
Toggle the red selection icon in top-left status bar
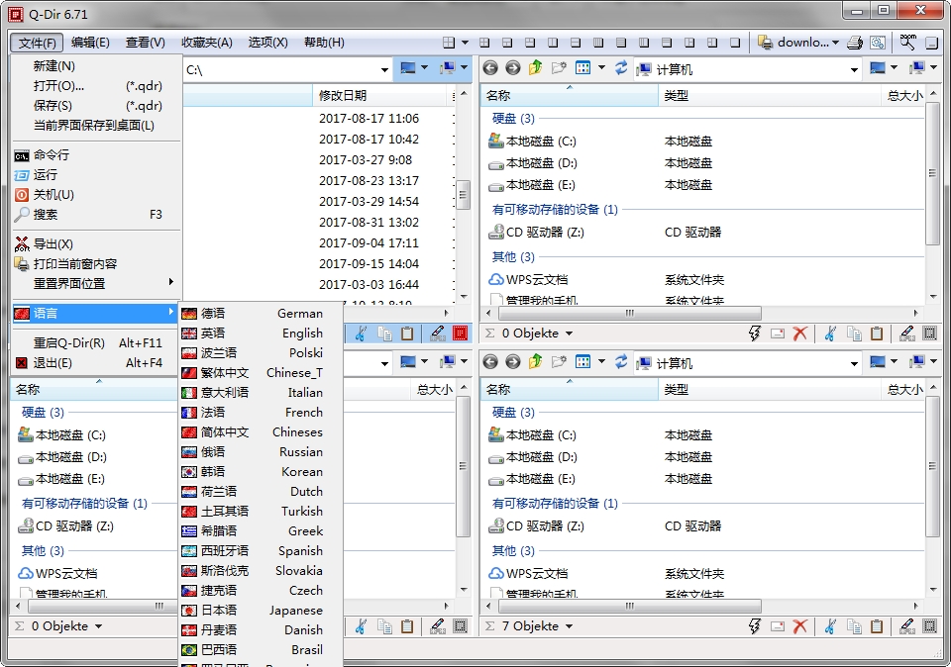(x=460, y=333)
